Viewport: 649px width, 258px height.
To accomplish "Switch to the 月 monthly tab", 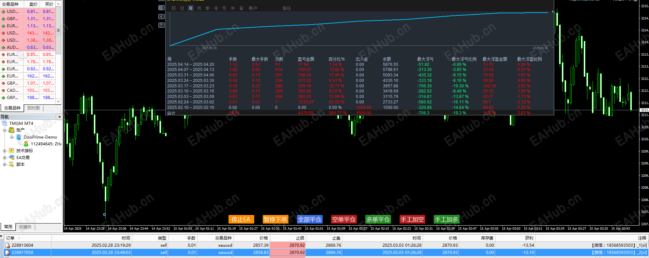I will pyautogui.click(x=199, y=8).
